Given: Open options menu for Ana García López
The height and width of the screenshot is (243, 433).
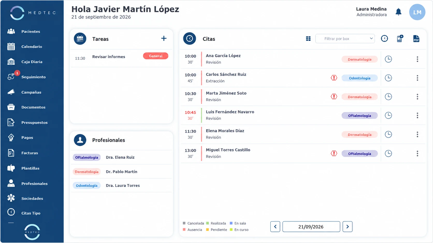Looking at the screenshot, I should (x=417, y=59).
